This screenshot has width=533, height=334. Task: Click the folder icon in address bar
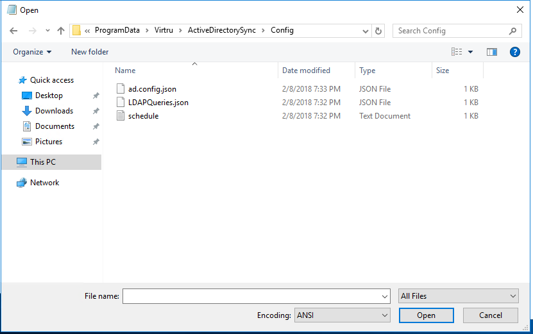point(77,31)
